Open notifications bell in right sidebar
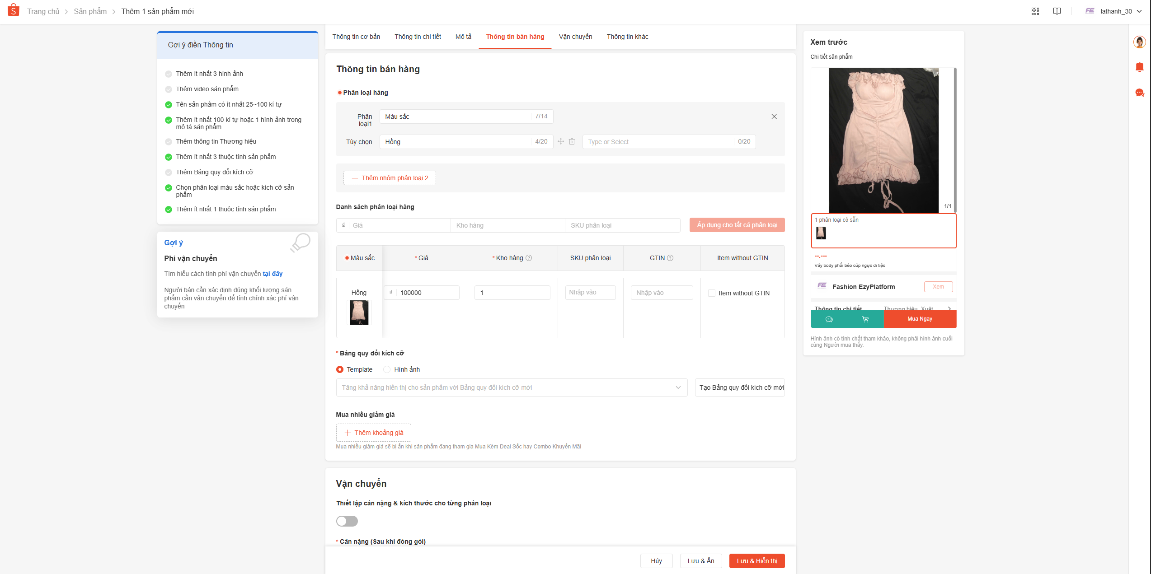Screen dimensions: 1151x574 (x=1139, y=67)
